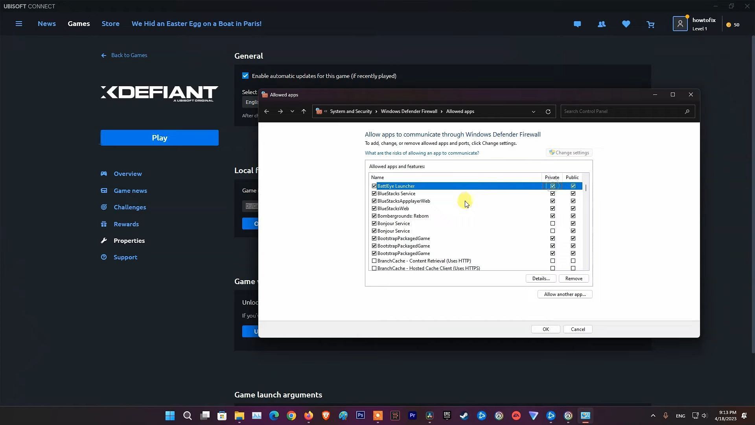Open taskbar Search
The height and width of the screenshot is (425, 755).
click(x=188, y=416)
